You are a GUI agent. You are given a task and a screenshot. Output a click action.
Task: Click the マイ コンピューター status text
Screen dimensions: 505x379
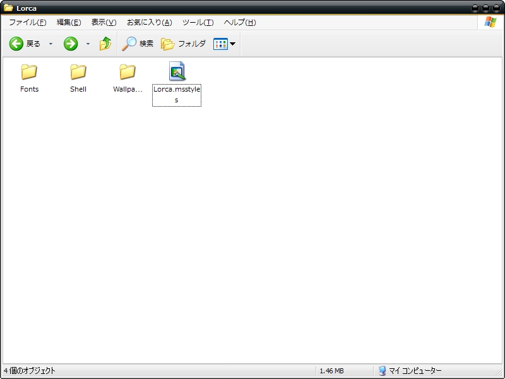pos(415,371)
